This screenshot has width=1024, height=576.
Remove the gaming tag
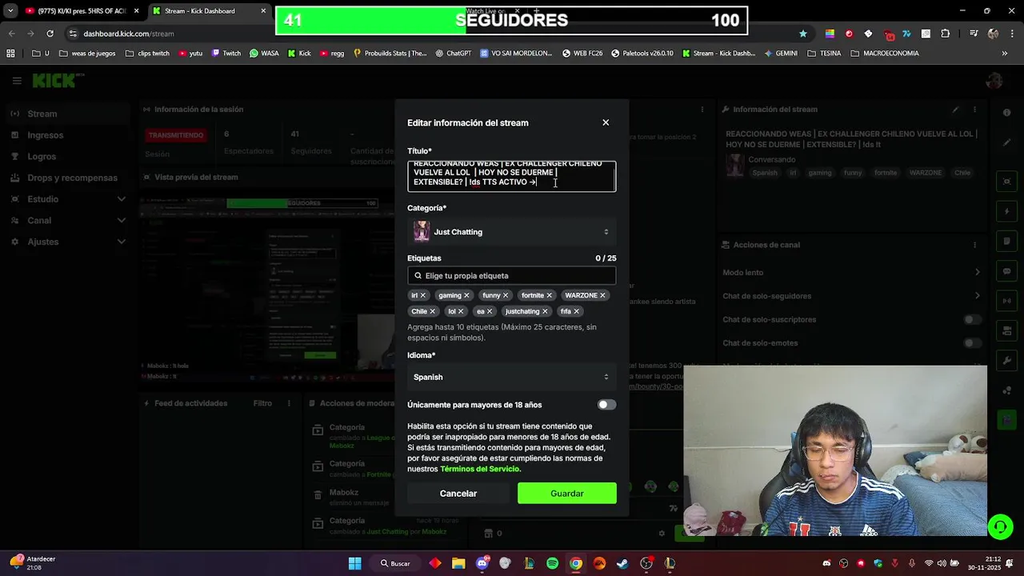(x=466, y=295)
